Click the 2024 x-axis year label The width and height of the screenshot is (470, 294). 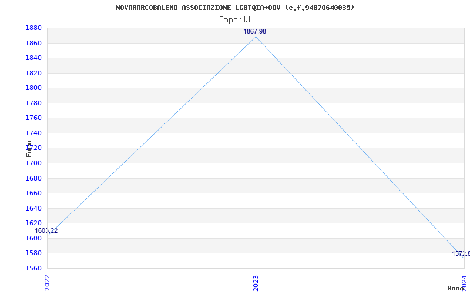[464, 282]
